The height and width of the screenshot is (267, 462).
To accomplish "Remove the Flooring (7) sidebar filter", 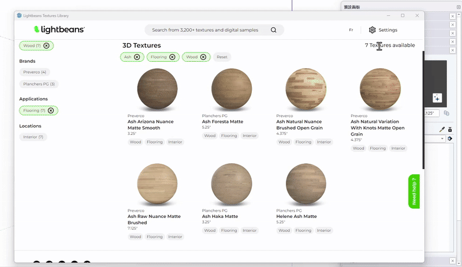I will point(51,110).
